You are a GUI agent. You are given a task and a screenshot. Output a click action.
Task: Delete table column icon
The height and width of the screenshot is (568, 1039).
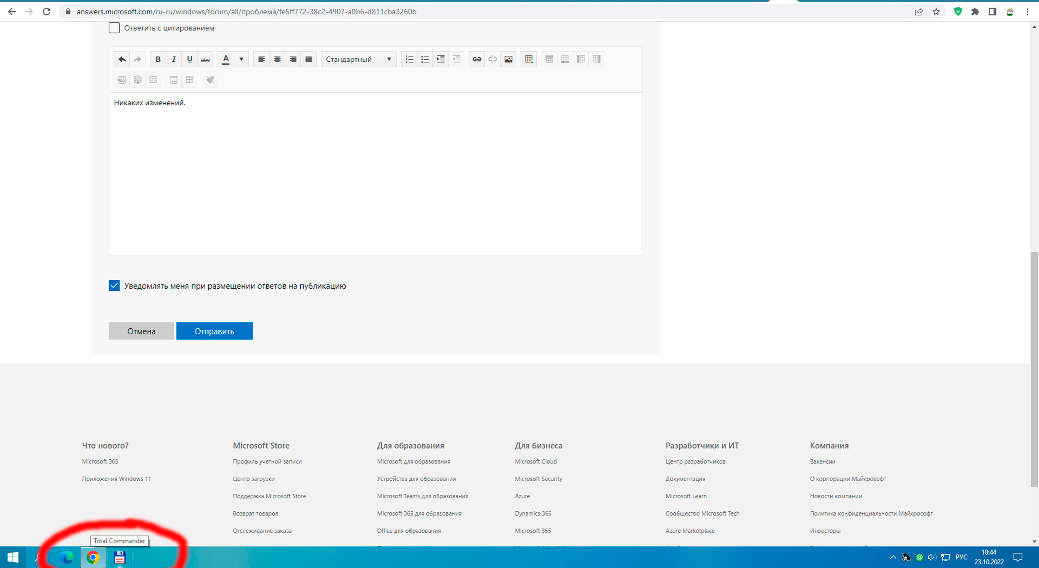pos(138,80)
